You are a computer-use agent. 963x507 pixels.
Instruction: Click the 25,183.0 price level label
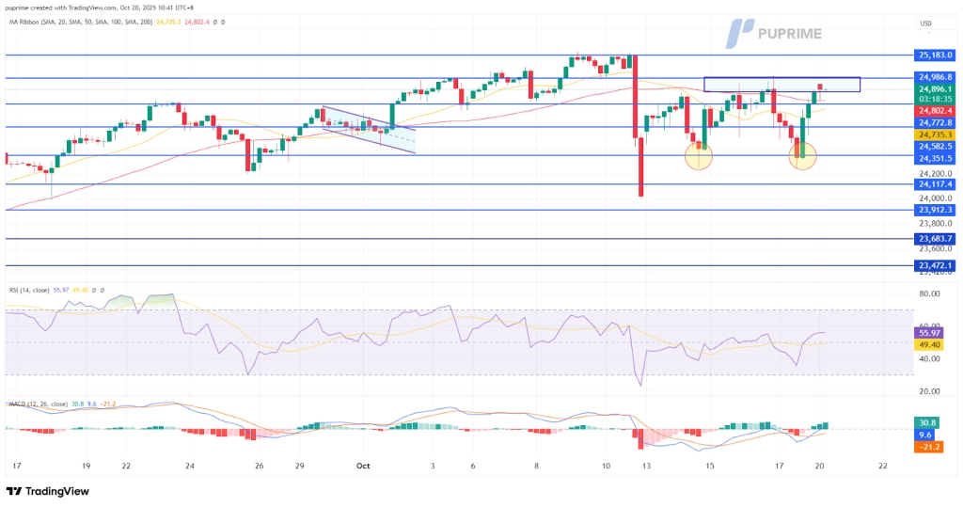tap(935, 55)
